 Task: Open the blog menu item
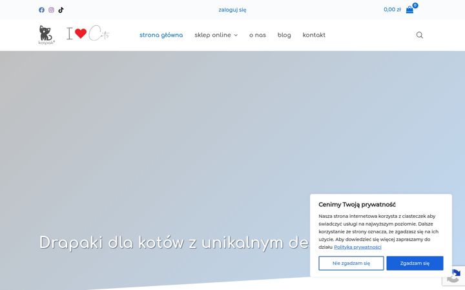pos(284,35)
